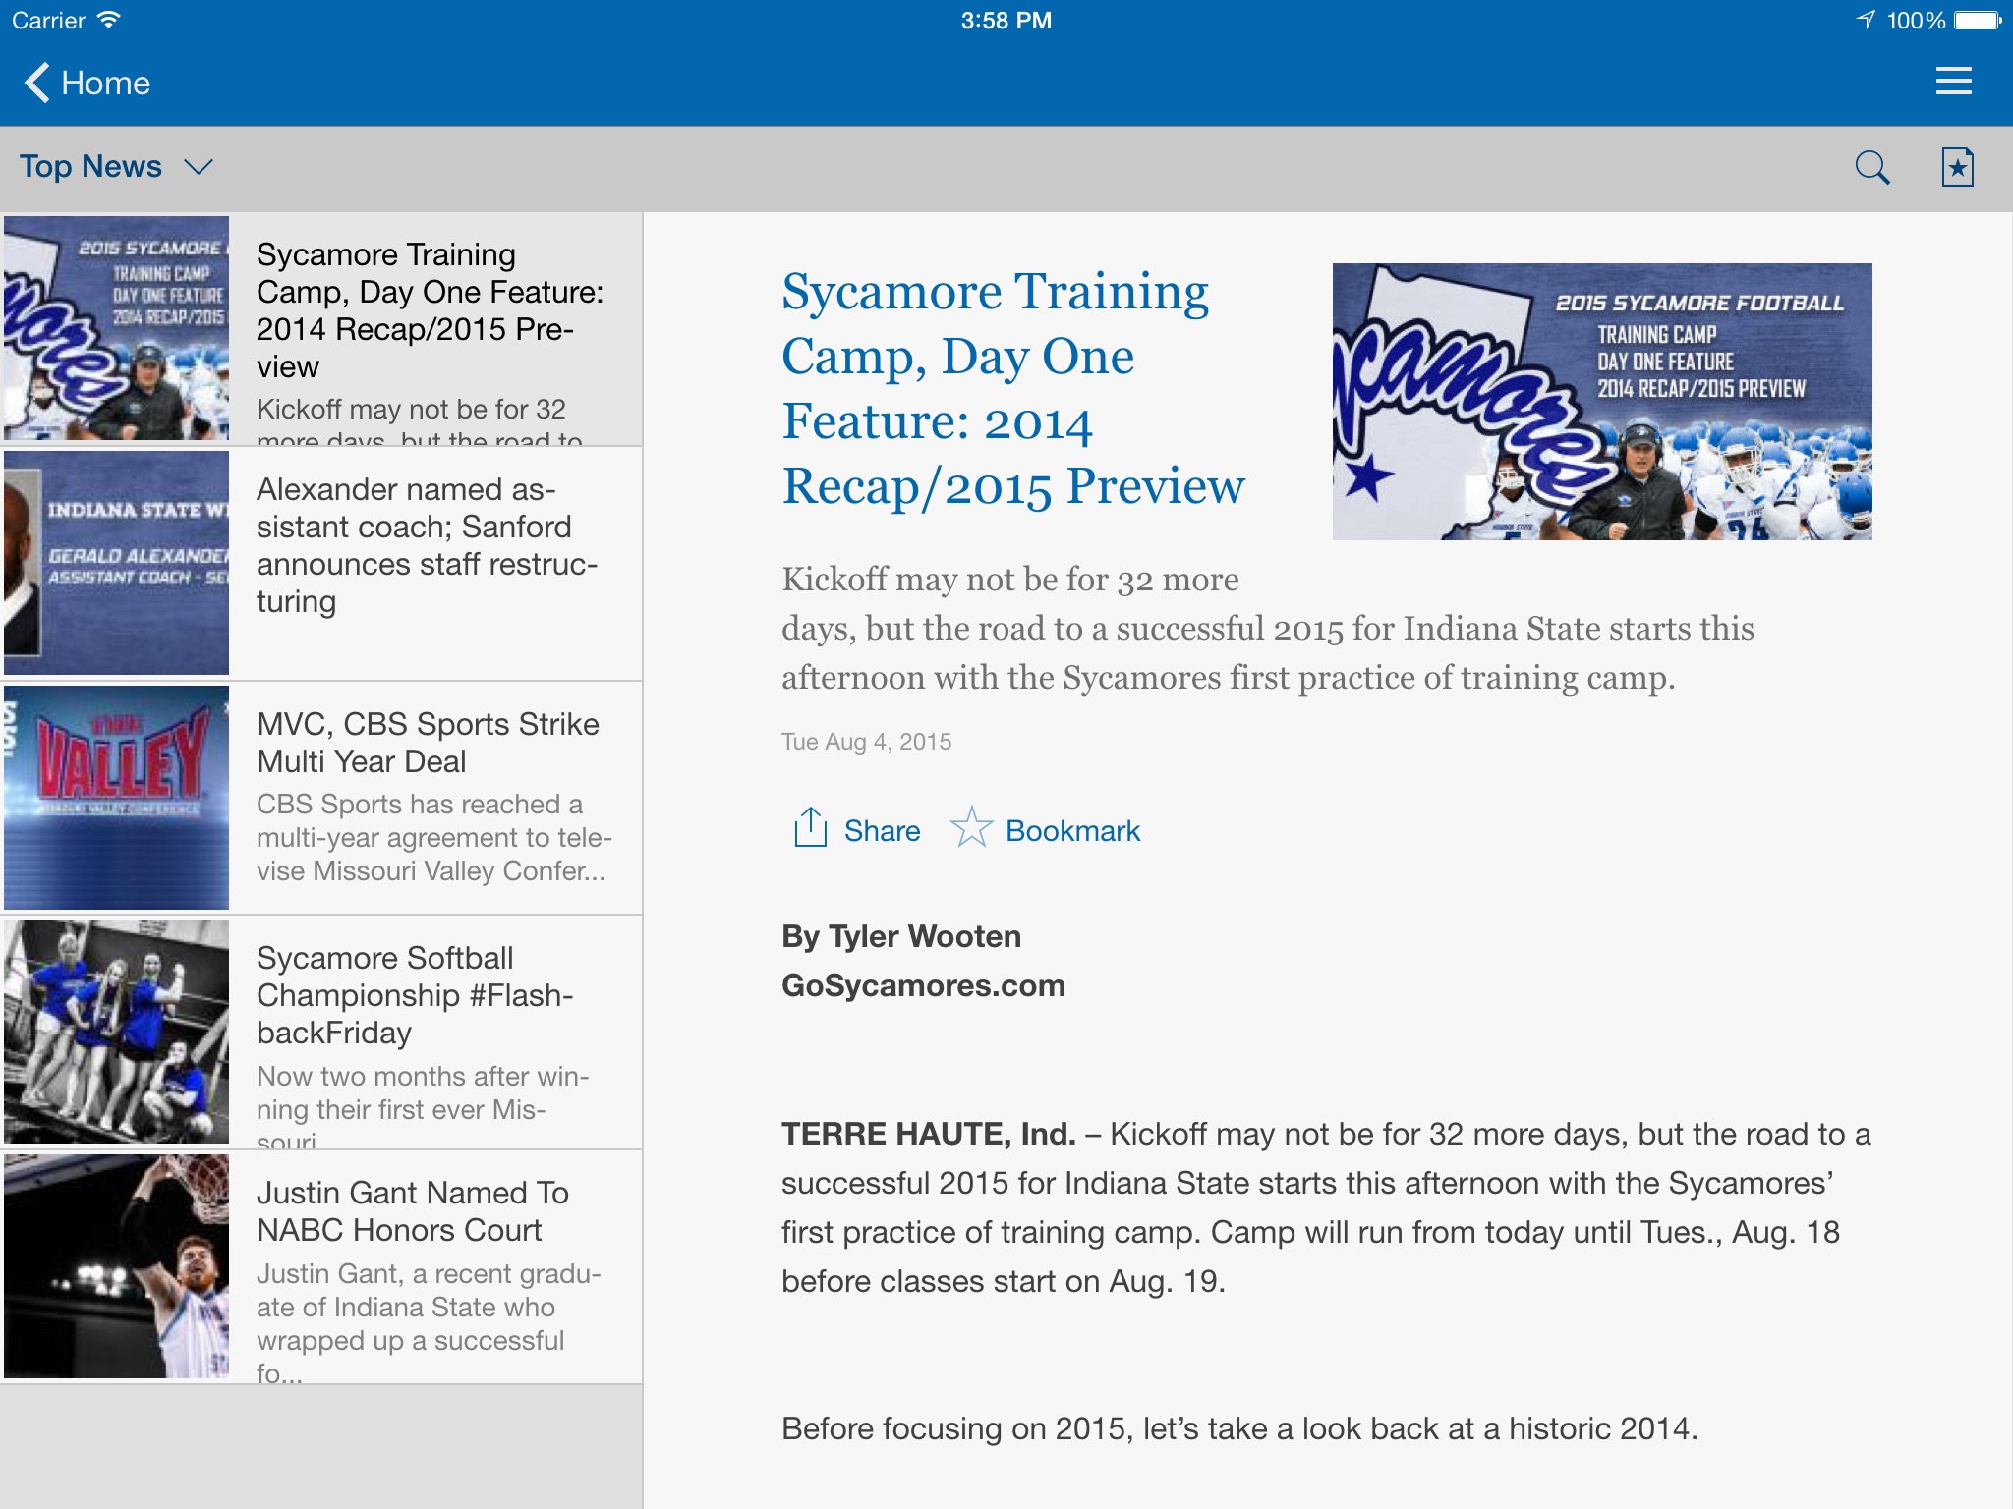The image size is (2013, 1509).
Task: Tap the CBS Sports has reached summary
Action: tap(433, 838)
